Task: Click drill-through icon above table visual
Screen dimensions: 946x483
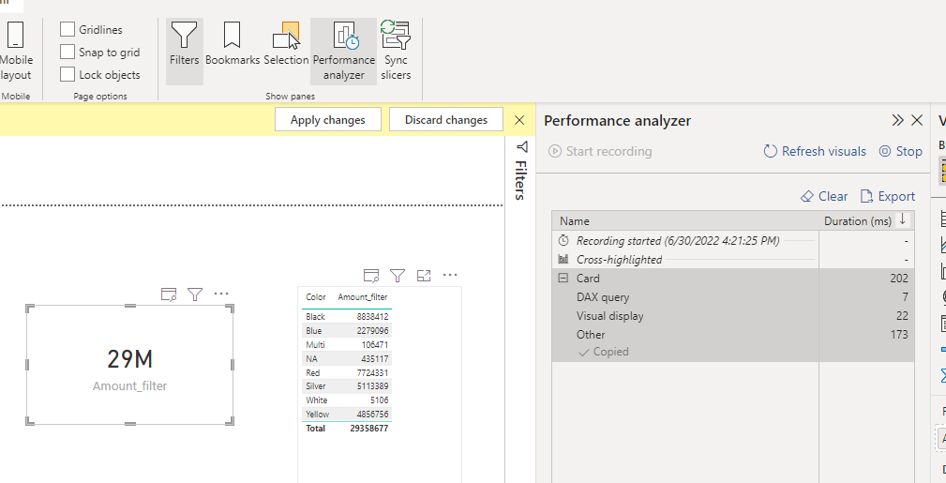Action: (371, 276)
